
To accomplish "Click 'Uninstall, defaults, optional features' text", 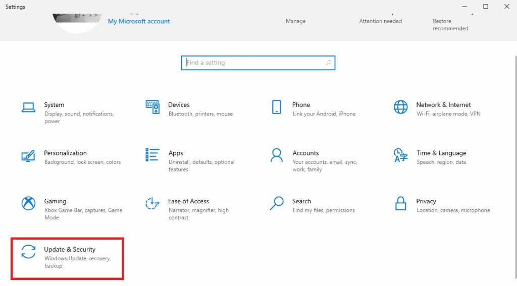I will click(202, 165).
